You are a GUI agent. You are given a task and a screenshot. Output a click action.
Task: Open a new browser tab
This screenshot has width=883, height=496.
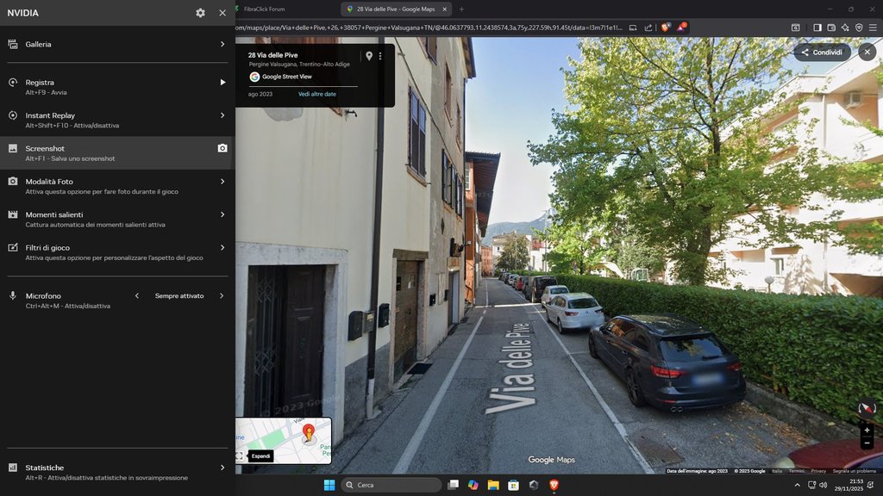461,9
